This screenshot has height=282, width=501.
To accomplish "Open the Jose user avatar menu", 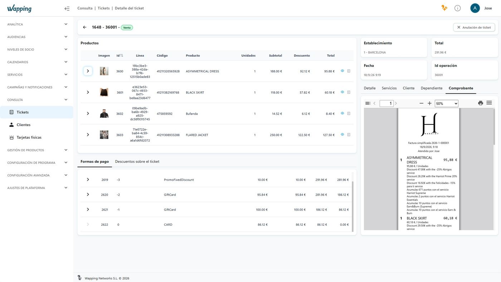I will pos(475,8).
